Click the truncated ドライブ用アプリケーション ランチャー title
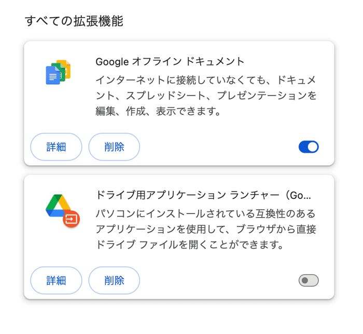This screenshot has width=363, height=334. [x=203, y=195]
